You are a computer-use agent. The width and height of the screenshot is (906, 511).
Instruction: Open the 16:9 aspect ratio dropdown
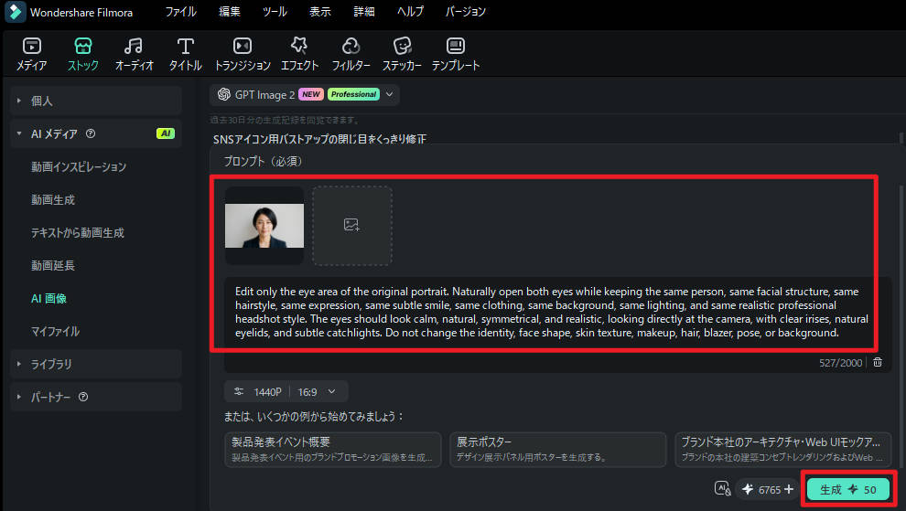click(x=316, y=392)
